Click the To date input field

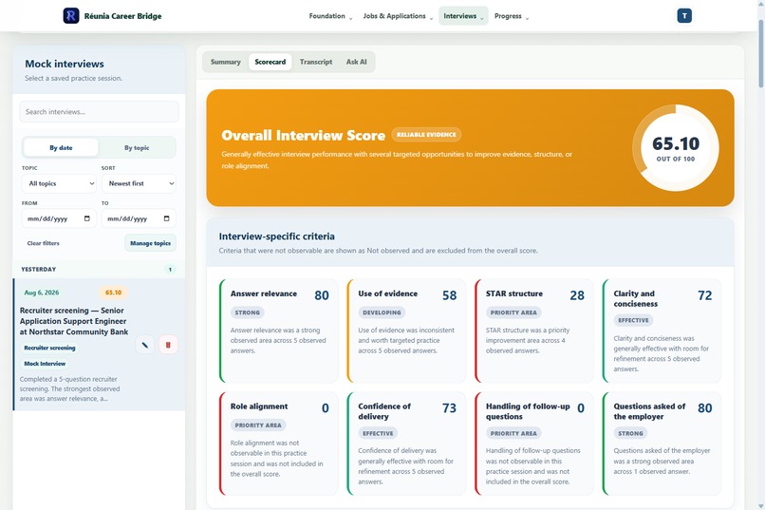139,218
